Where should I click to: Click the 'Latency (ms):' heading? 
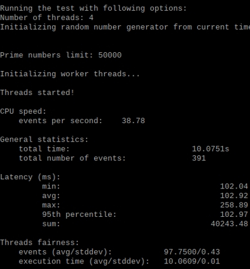(30, 177)
